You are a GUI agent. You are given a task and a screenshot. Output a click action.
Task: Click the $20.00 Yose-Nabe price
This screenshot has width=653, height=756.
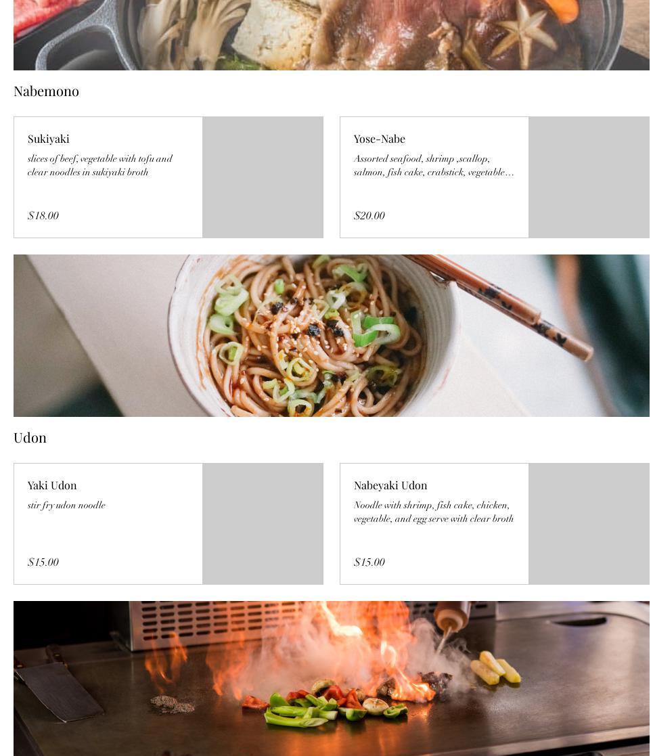(369, 215)
